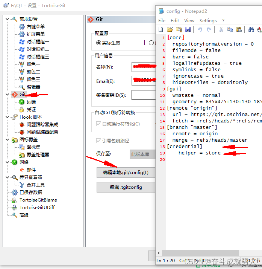Open Notepad2 File menu

coord(162,21)
